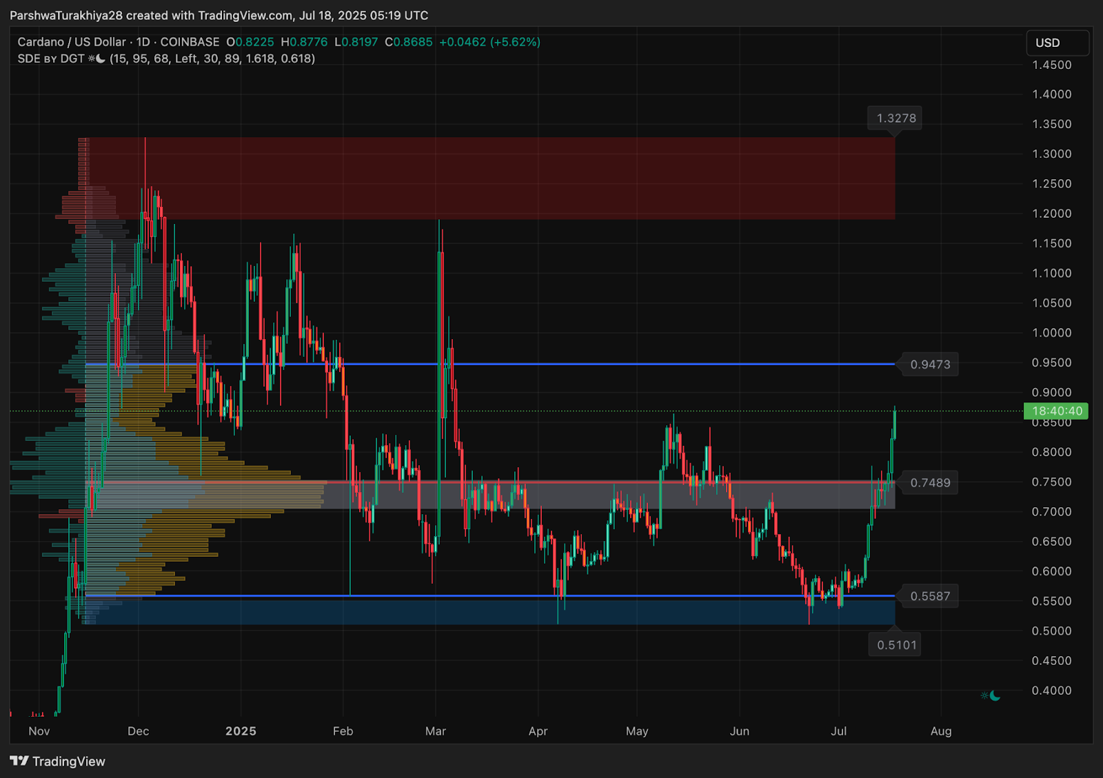
Task: Click 0.7000 on the price scale
Action: pyautogui.click(x=1051, y=512)
